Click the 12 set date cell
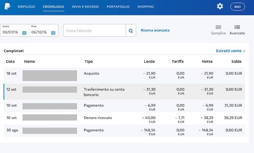The image size is (254, 153). pyautogui.click(x=11, y=89)
